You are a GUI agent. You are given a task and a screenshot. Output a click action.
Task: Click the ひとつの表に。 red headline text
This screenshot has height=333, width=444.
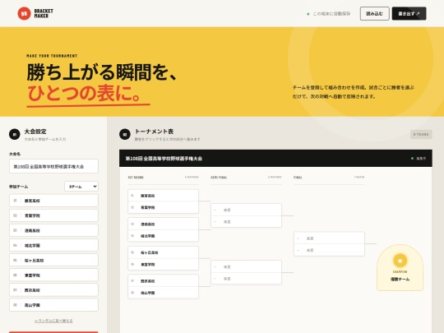click(x=84, y=93)
